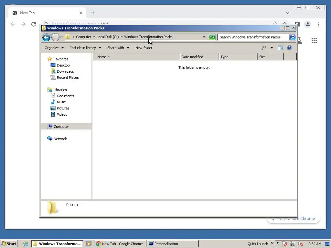331x248 pixels.
Task: Sort by the Type column header
Action: click(238, 57)
